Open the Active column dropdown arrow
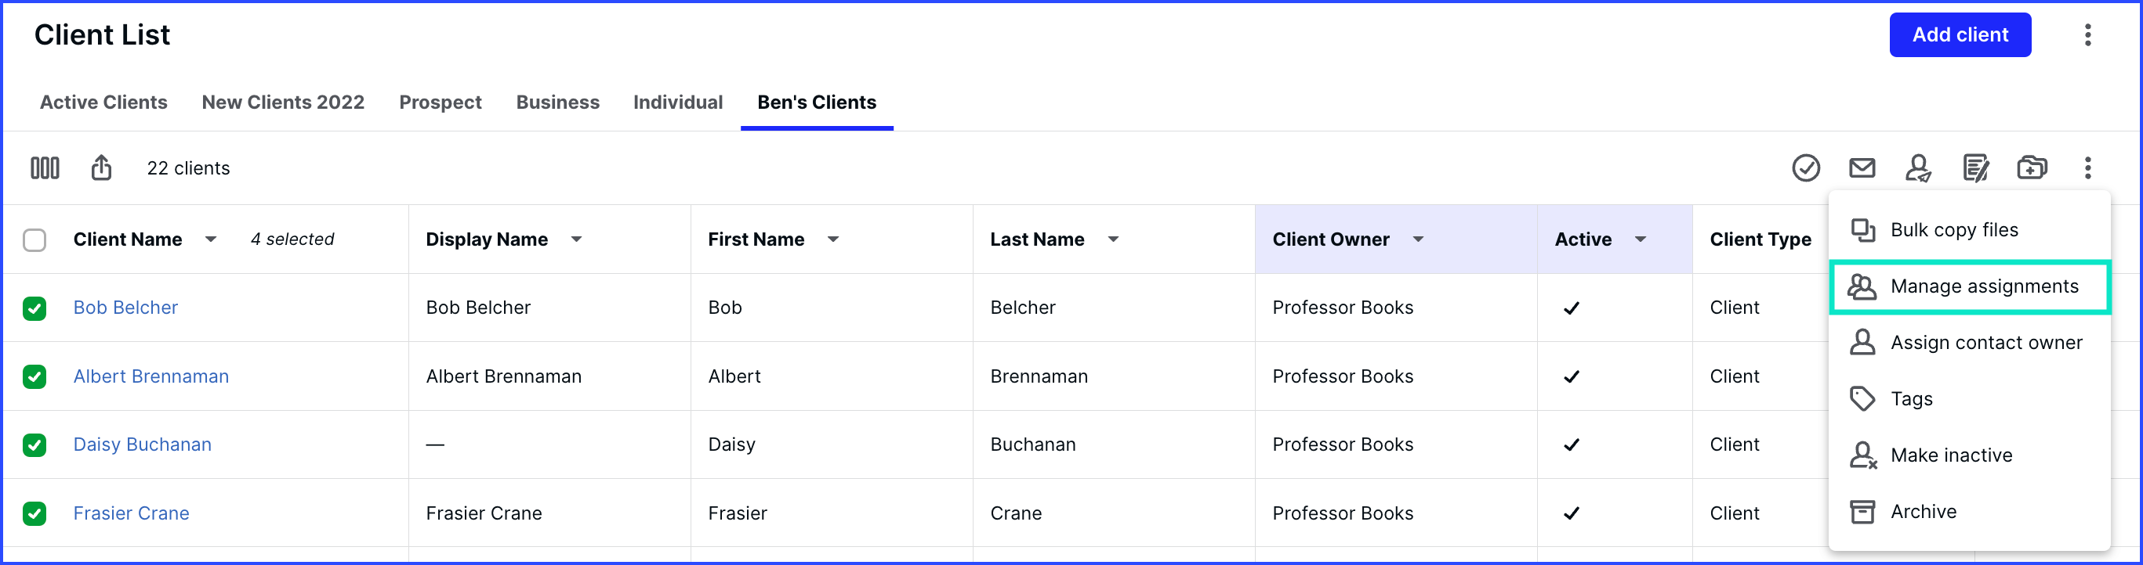The height and width of the screenshot is (565, 2143). 1641,239
